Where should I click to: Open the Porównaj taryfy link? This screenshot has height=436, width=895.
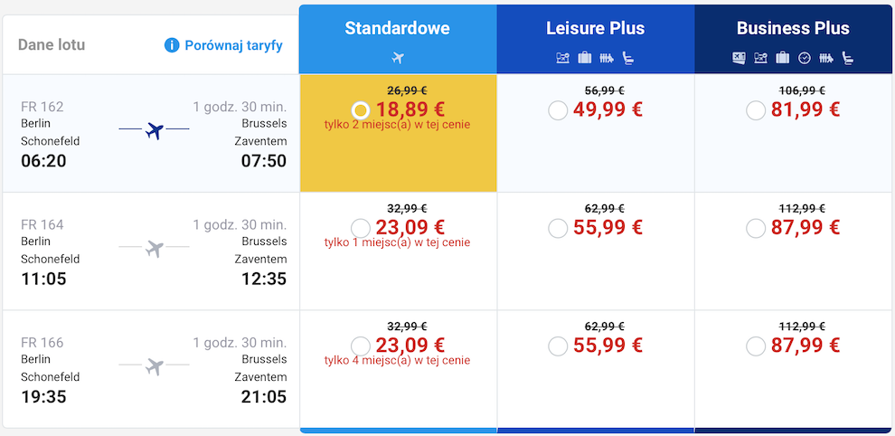point(233,46)
